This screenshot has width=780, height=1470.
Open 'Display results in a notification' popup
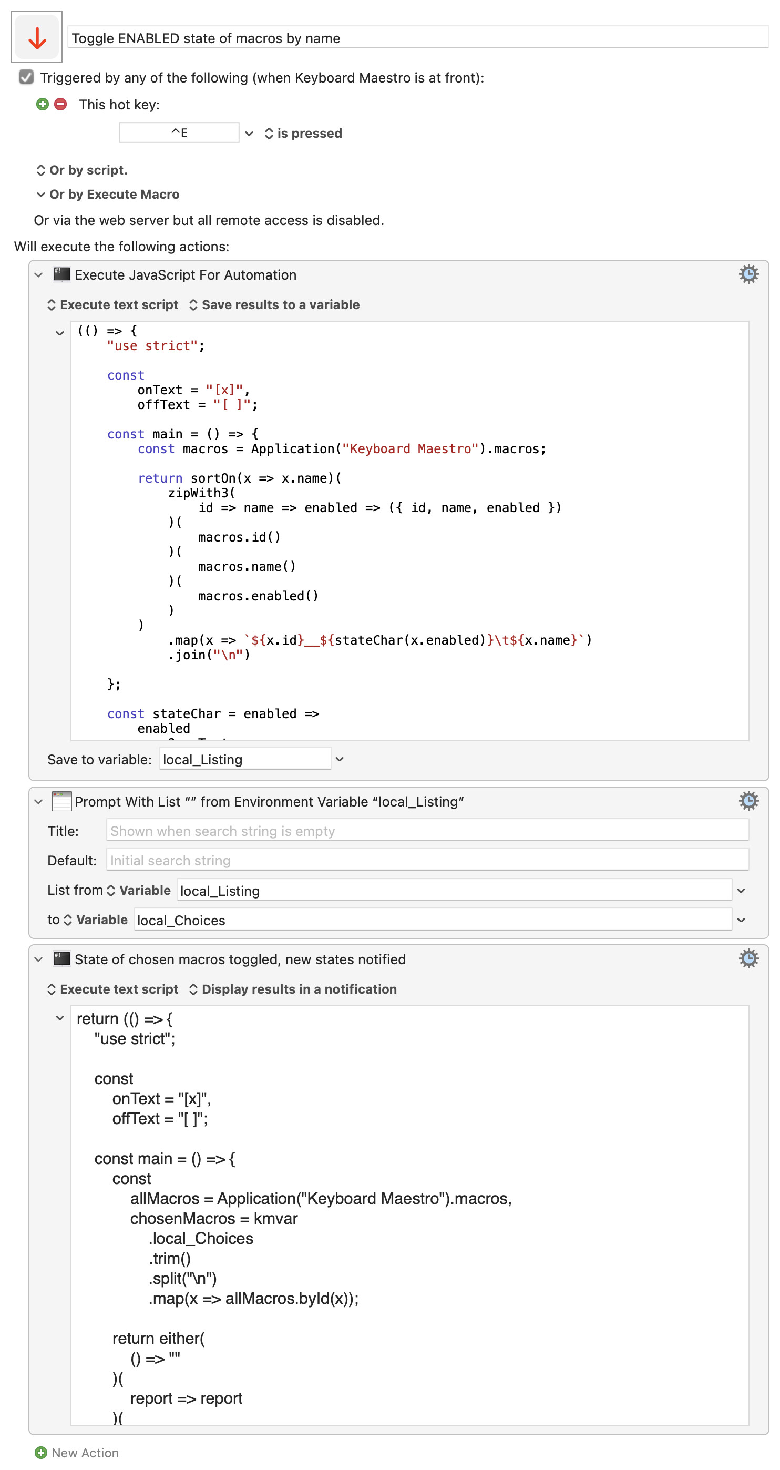point(293,989)
